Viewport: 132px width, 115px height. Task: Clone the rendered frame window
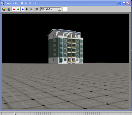(x=8, y=9)
